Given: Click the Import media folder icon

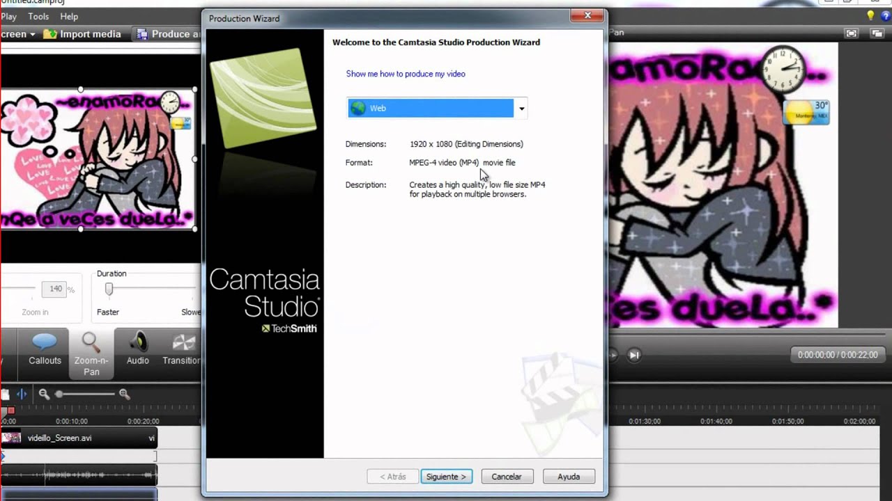Looking at the screenshot, I should click(50, 33).
